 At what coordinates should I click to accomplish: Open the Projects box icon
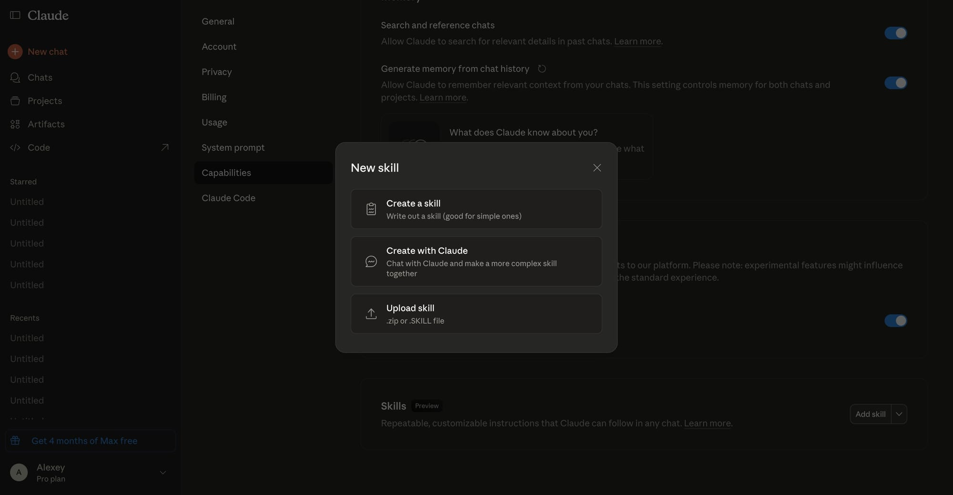[15, 101]
